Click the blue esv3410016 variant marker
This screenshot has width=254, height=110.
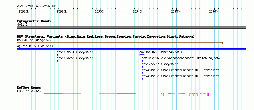tap(142, 61)
